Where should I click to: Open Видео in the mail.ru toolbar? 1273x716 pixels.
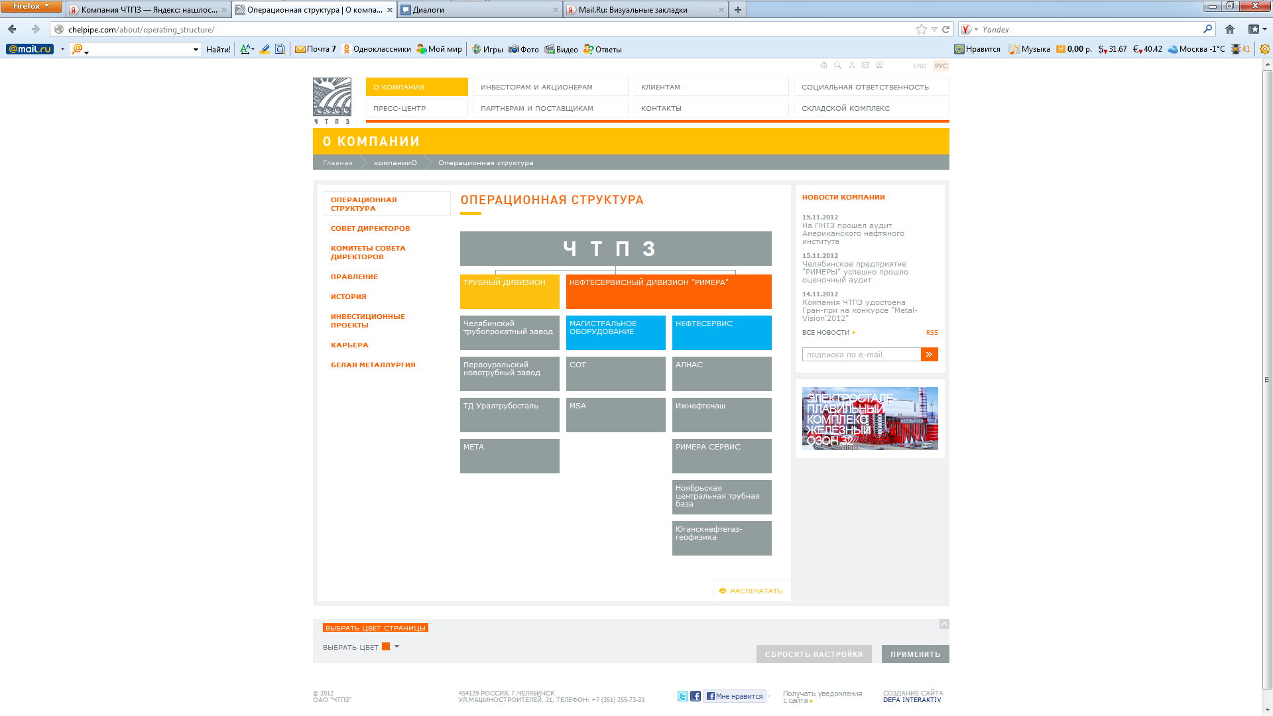coord(561,49)
